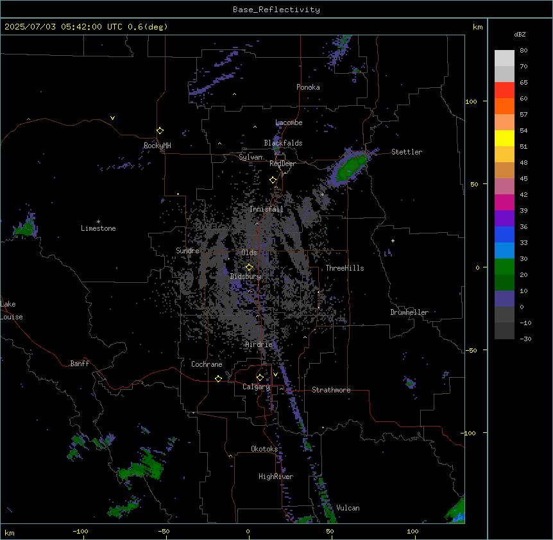Image resolution: width=553 pixels, height=540 pixels.
Task: Click the yellow diamond marker beside RockyMH
Action: pos(160,131)
